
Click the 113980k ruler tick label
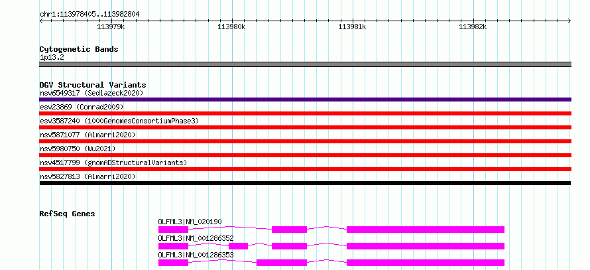(232, 27)
